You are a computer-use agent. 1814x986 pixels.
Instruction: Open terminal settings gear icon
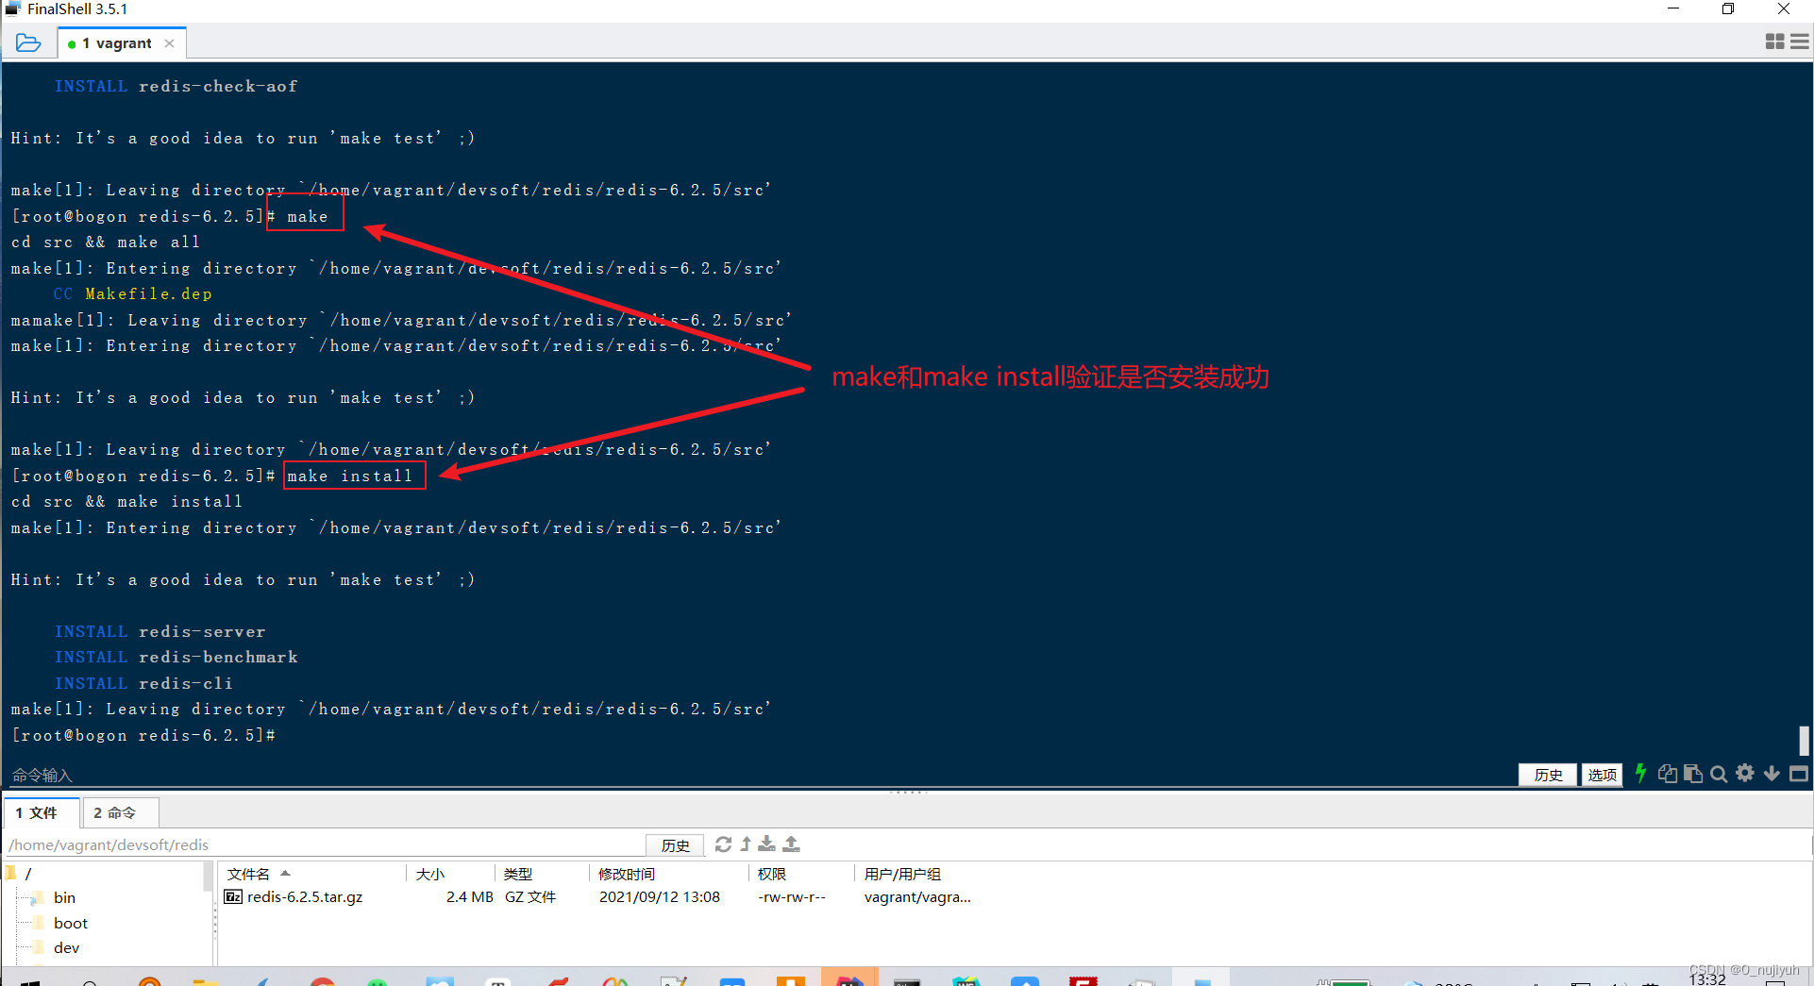[x=1745, y=773]
